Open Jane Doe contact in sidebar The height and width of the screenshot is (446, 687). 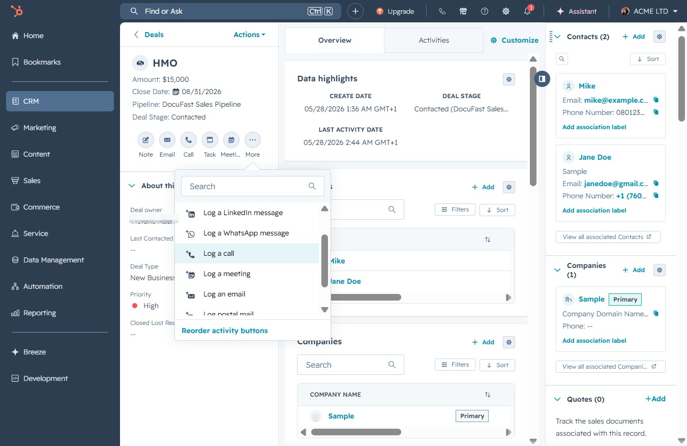click(595, 157)
